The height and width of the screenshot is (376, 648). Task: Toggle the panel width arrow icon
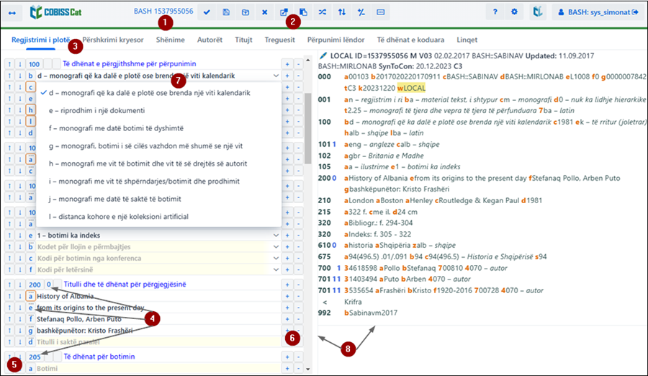pyautogui.click(x=12, y=12)
